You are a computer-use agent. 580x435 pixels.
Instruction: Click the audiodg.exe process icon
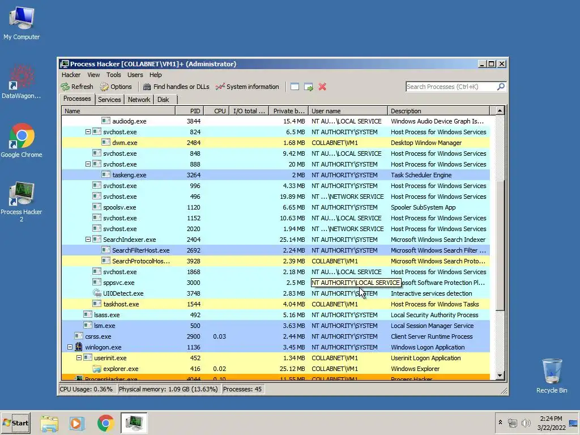(106, 121)
